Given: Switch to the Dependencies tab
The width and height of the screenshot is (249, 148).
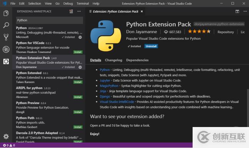Looking at the screenshot, I should [x=137, y=60].
